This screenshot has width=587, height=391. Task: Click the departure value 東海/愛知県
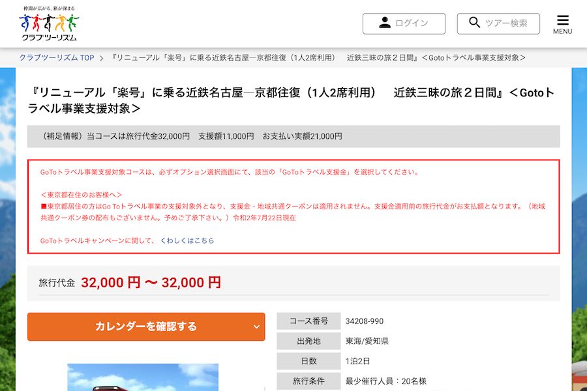367,341
